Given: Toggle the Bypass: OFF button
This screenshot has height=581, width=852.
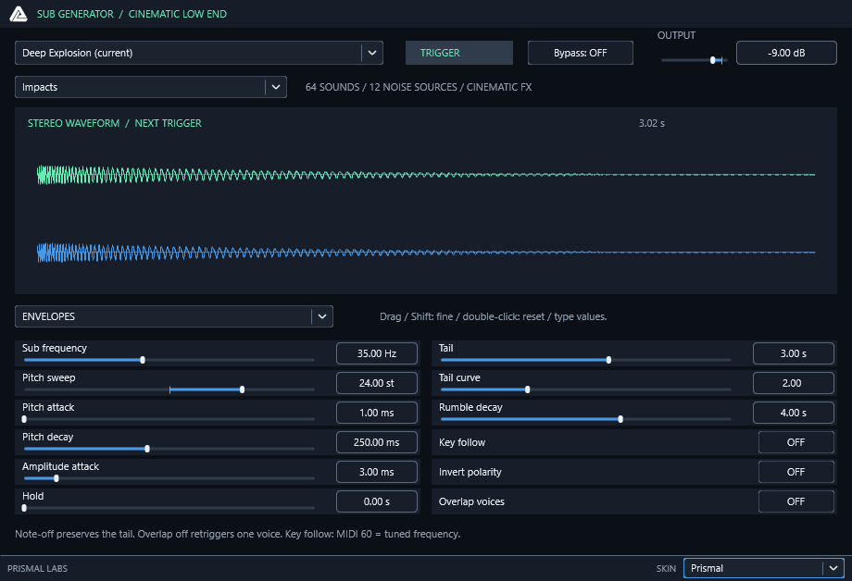Looking at the screenshot, I should 581,53.
